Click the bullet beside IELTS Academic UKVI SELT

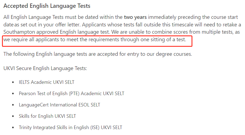[13, 82]
